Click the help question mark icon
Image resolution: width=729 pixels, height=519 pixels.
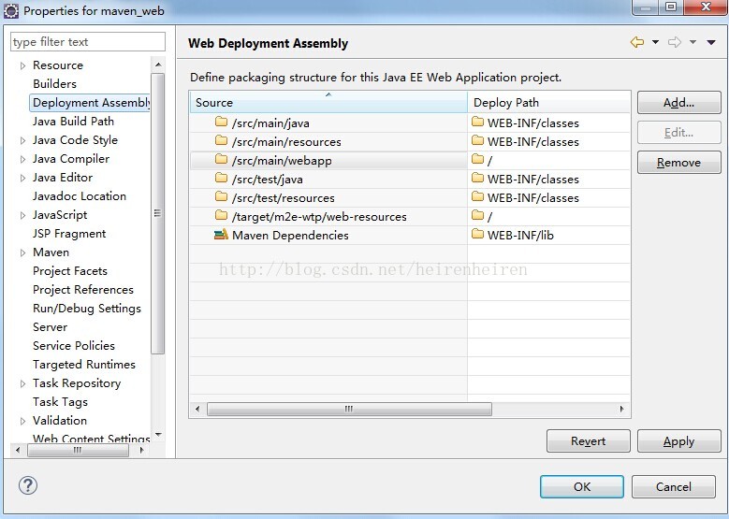(28, 486)
